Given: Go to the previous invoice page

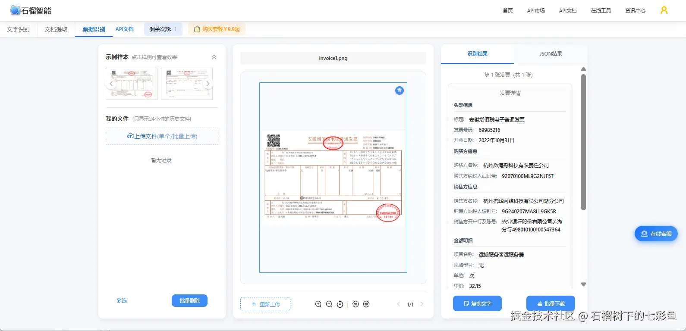Looking at the screenshot, I should (399, 304).
